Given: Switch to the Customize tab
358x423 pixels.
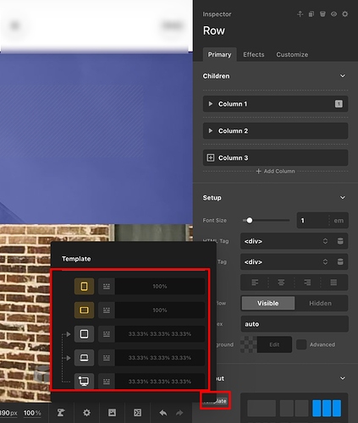Looking at the screenshot, I should [292, 54].
